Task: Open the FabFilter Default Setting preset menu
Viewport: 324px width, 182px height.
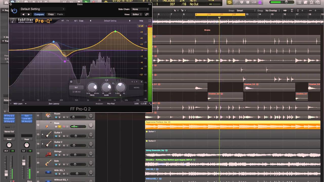Action: coord(110,21)
